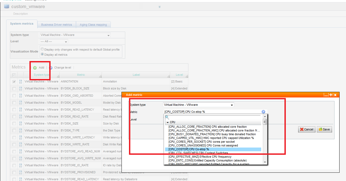This screenshot has height=181, width=346.
Task: Tick the BYDISK_BLOCK_SIZE row checkbox
Action: pyautogui.click(x=14, y=89)
